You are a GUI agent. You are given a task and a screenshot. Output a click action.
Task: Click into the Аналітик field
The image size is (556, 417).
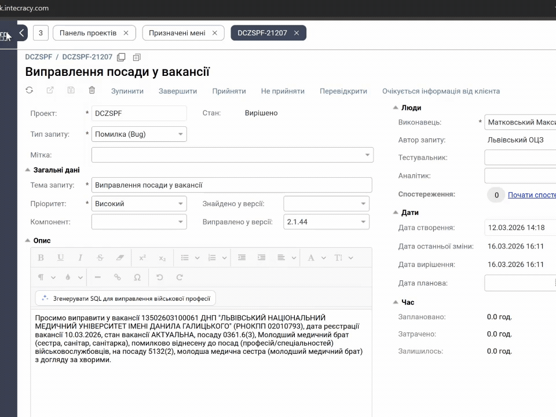[520, 175]
